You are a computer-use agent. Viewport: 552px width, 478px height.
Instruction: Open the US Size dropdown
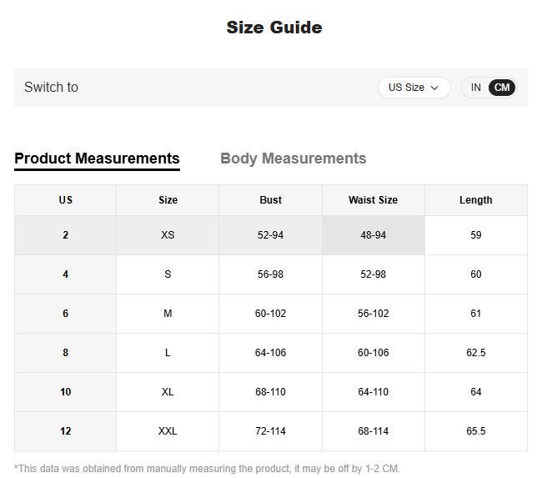point(414,88)
